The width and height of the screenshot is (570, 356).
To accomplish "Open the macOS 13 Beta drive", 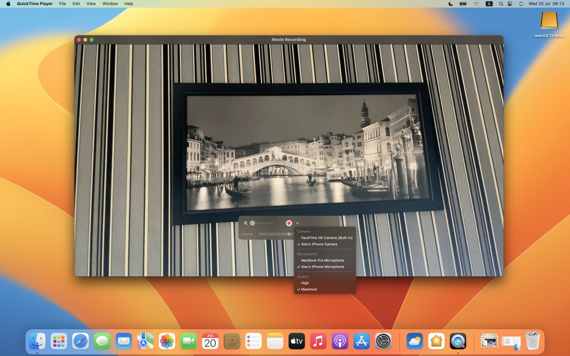I will [x=549, y=24].
